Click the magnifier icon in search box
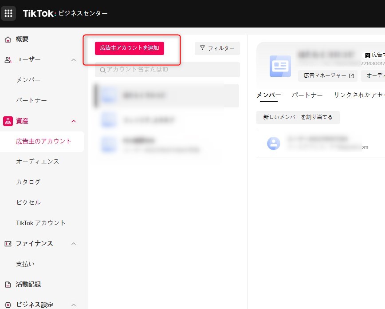This screenshot has height=309, width=385. (x=102, y=70)
